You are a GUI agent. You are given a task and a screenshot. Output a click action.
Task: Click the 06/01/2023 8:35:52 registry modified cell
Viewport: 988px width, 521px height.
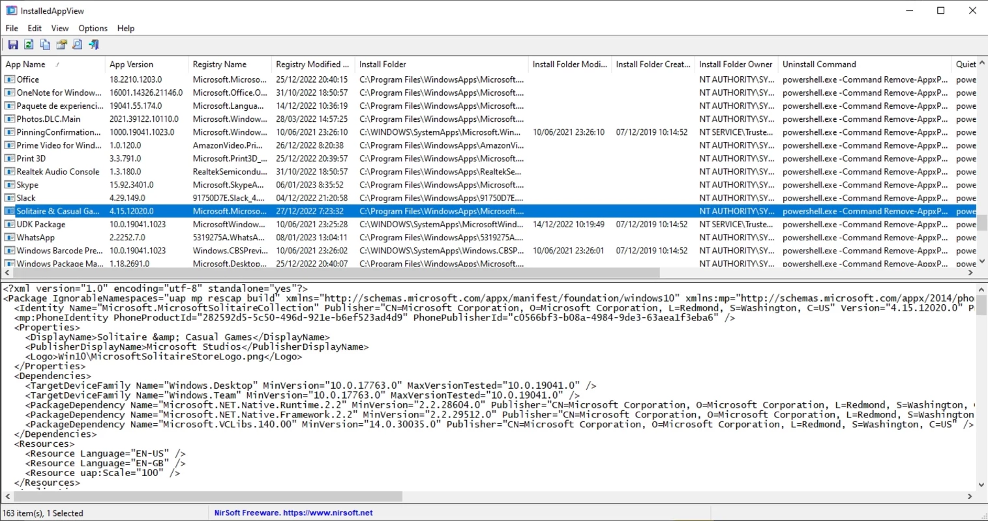(x=310, y=185)
